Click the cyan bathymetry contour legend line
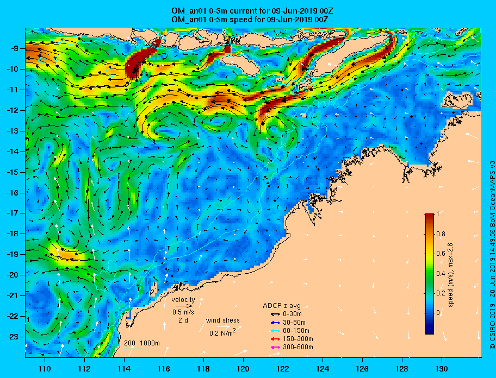This screenshot has width=496, height=378. point(136,349)
